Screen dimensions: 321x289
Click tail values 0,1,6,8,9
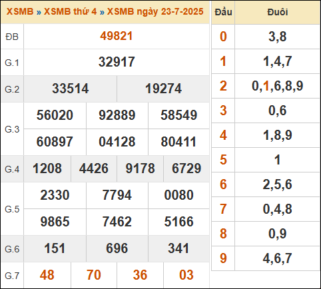(x=277, y=86)
